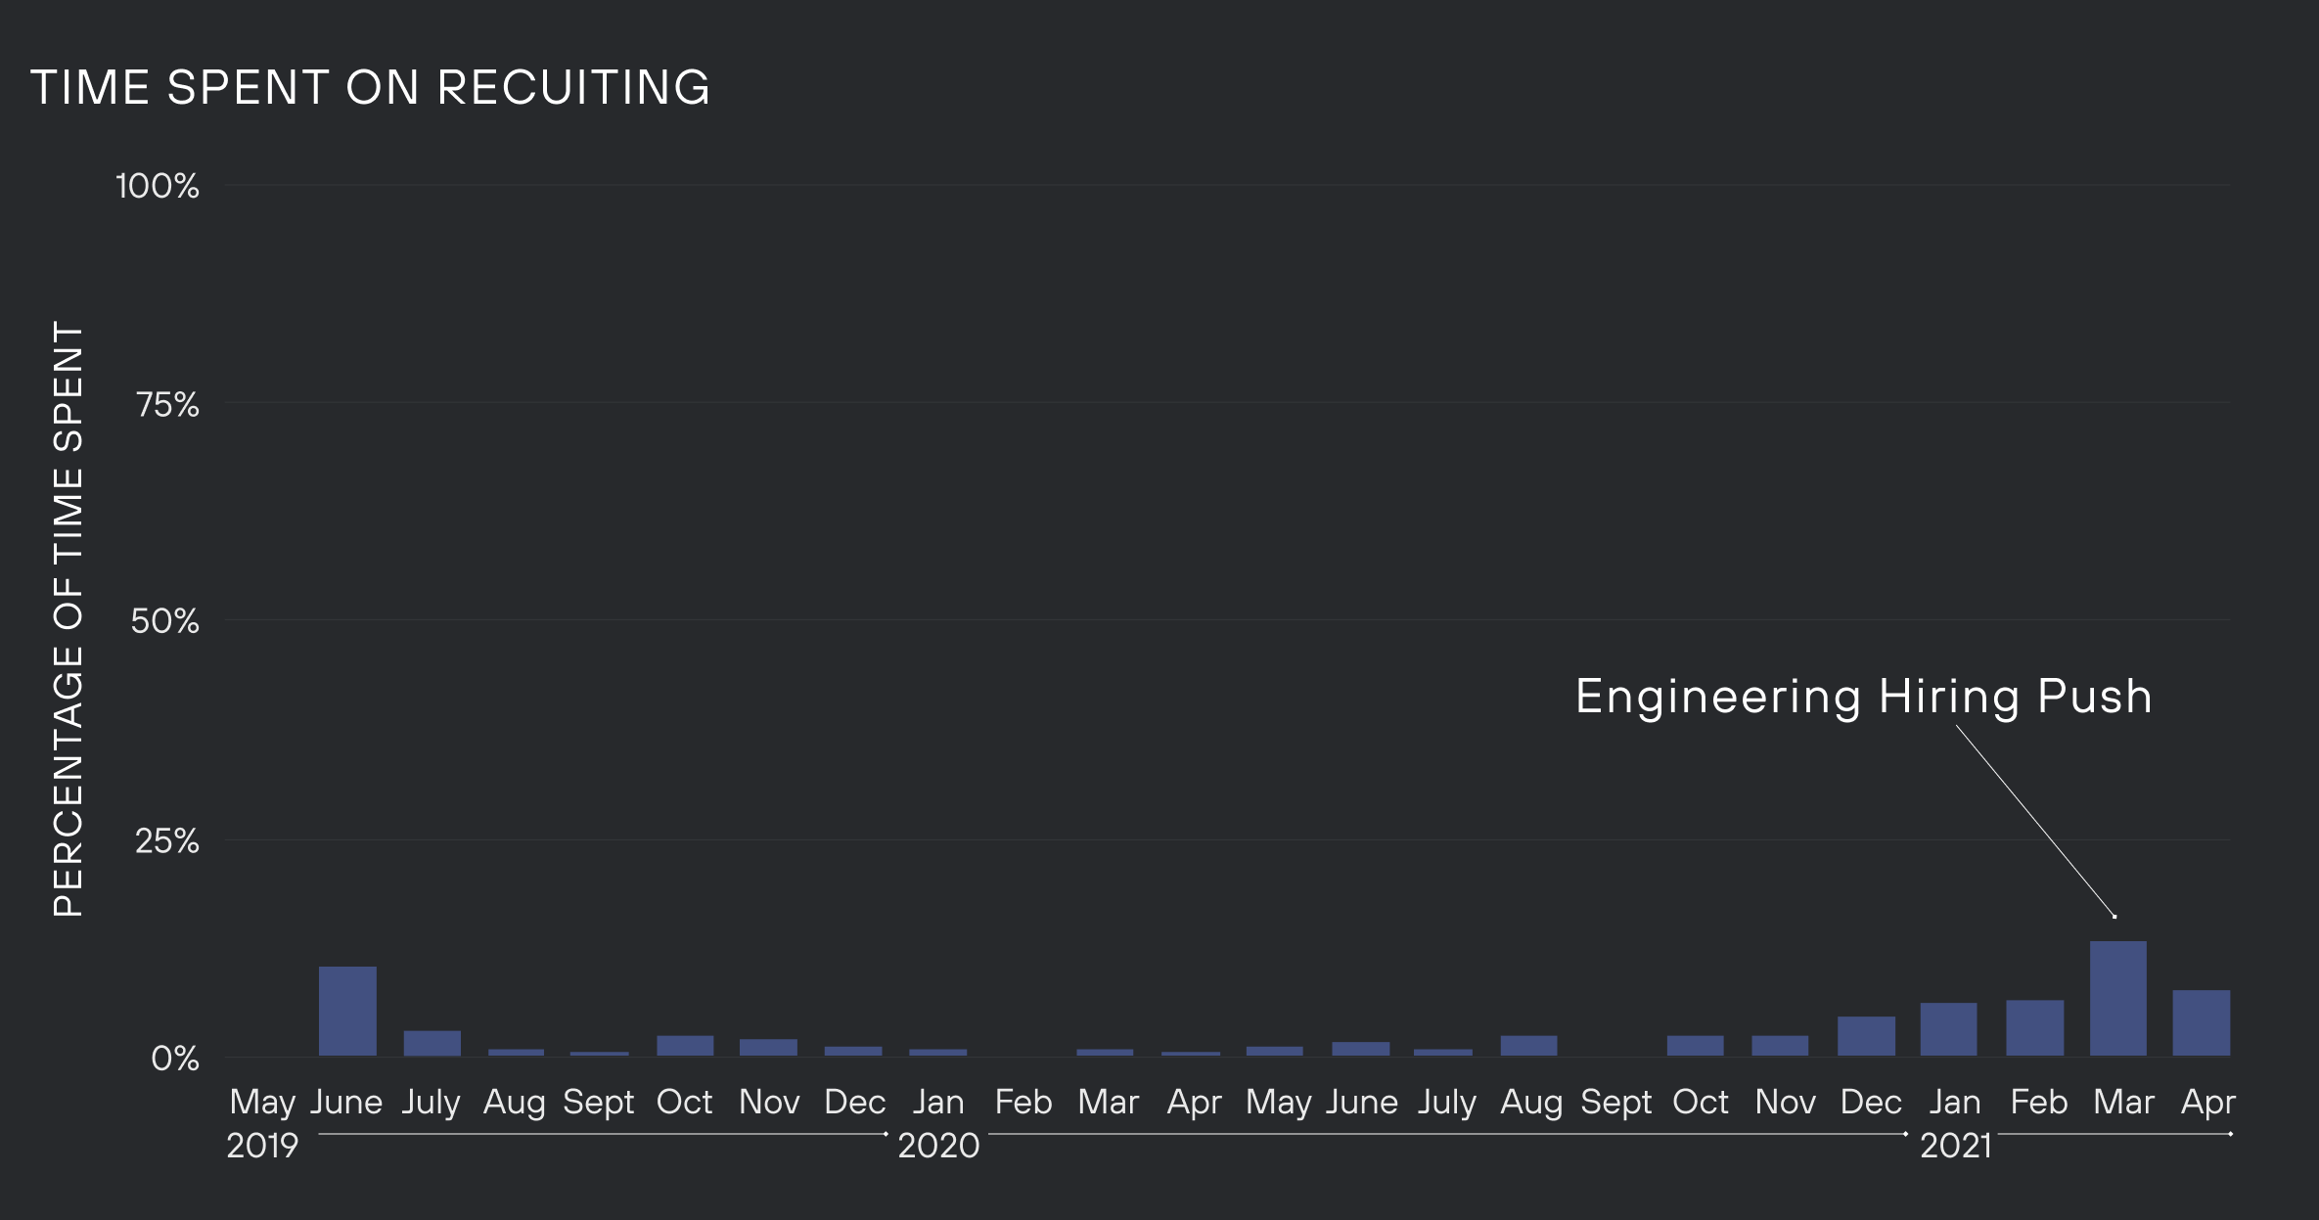
Task: Click the January 2021 bar
Action: tap(1948, 1029)
